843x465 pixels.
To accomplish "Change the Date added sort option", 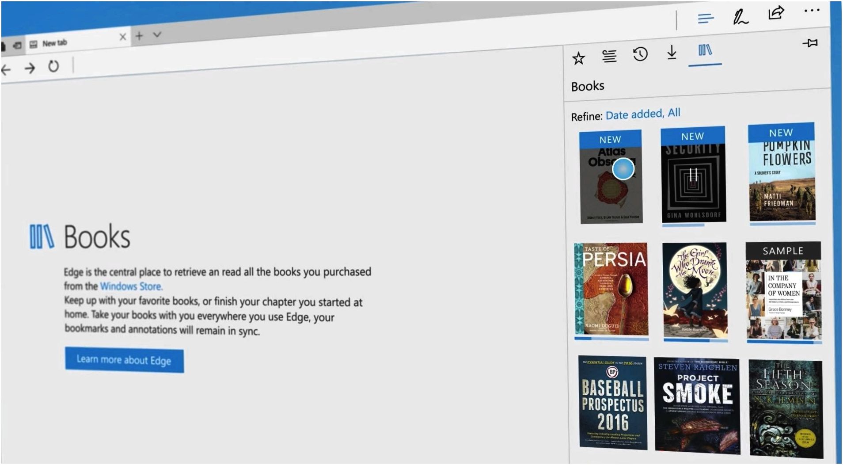I will [x=634, y=114].
